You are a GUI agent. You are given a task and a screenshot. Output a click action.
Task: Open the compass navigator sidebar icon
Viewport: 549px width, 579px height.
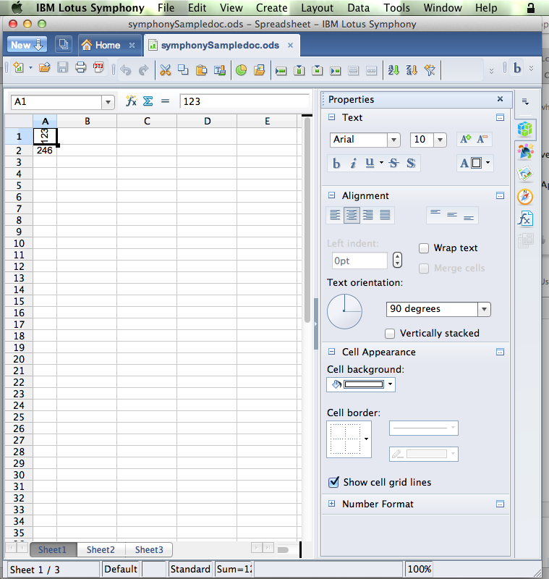[x=525, y=197]
